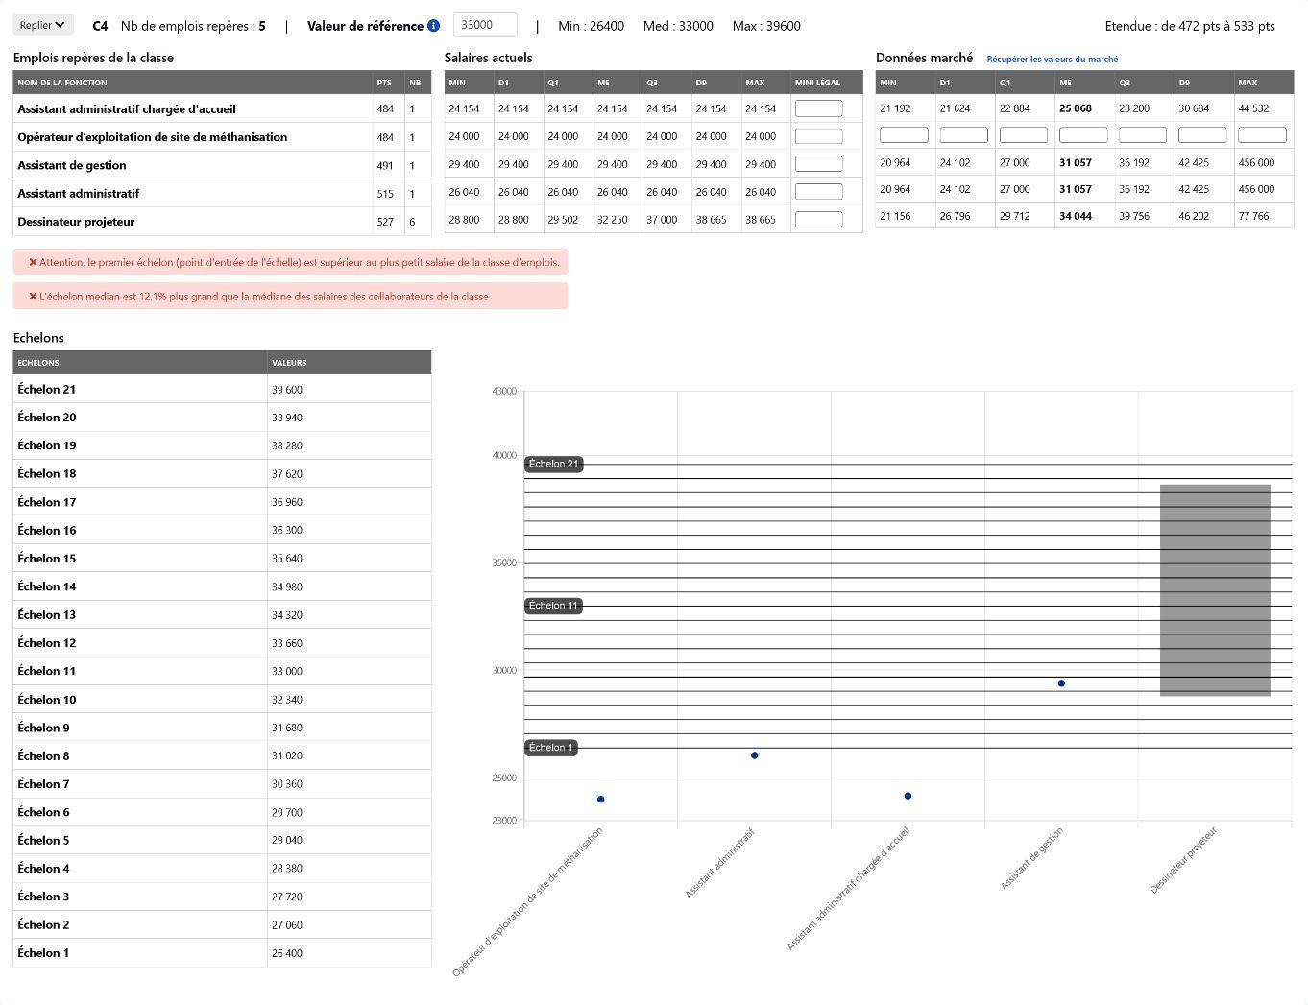This screenshot has width=1308, height=1005.
Task: Collapse section with the Replier dropdown
Action: coord(43,25)
